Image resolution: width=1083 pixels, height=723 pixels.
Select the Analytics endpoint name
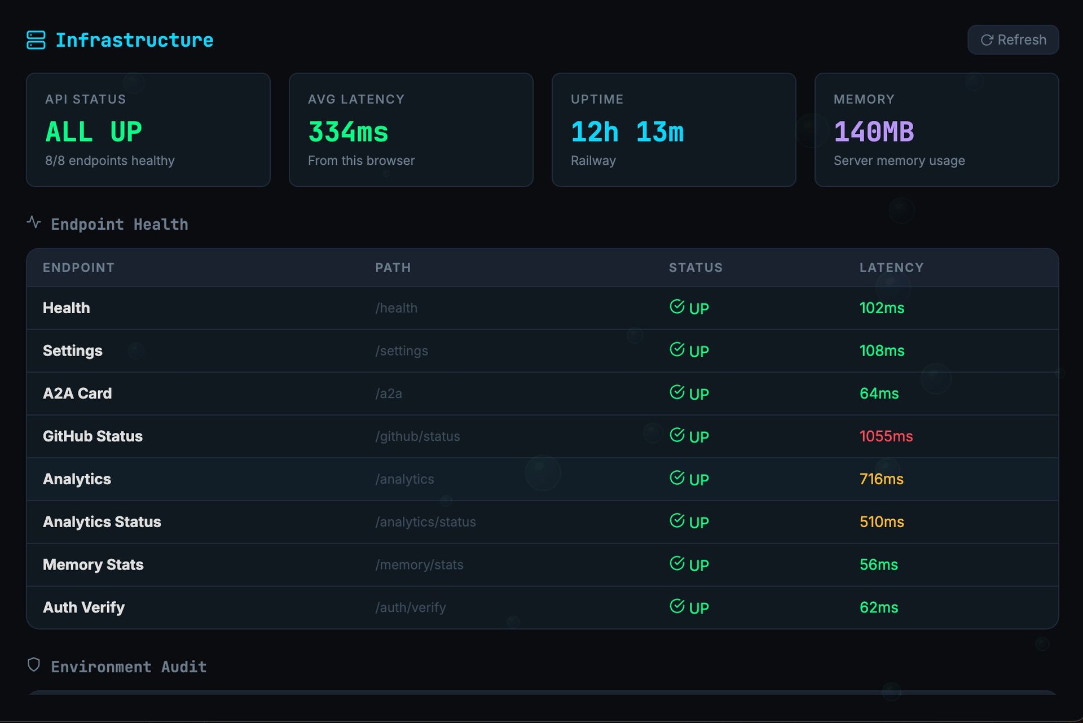77,479
